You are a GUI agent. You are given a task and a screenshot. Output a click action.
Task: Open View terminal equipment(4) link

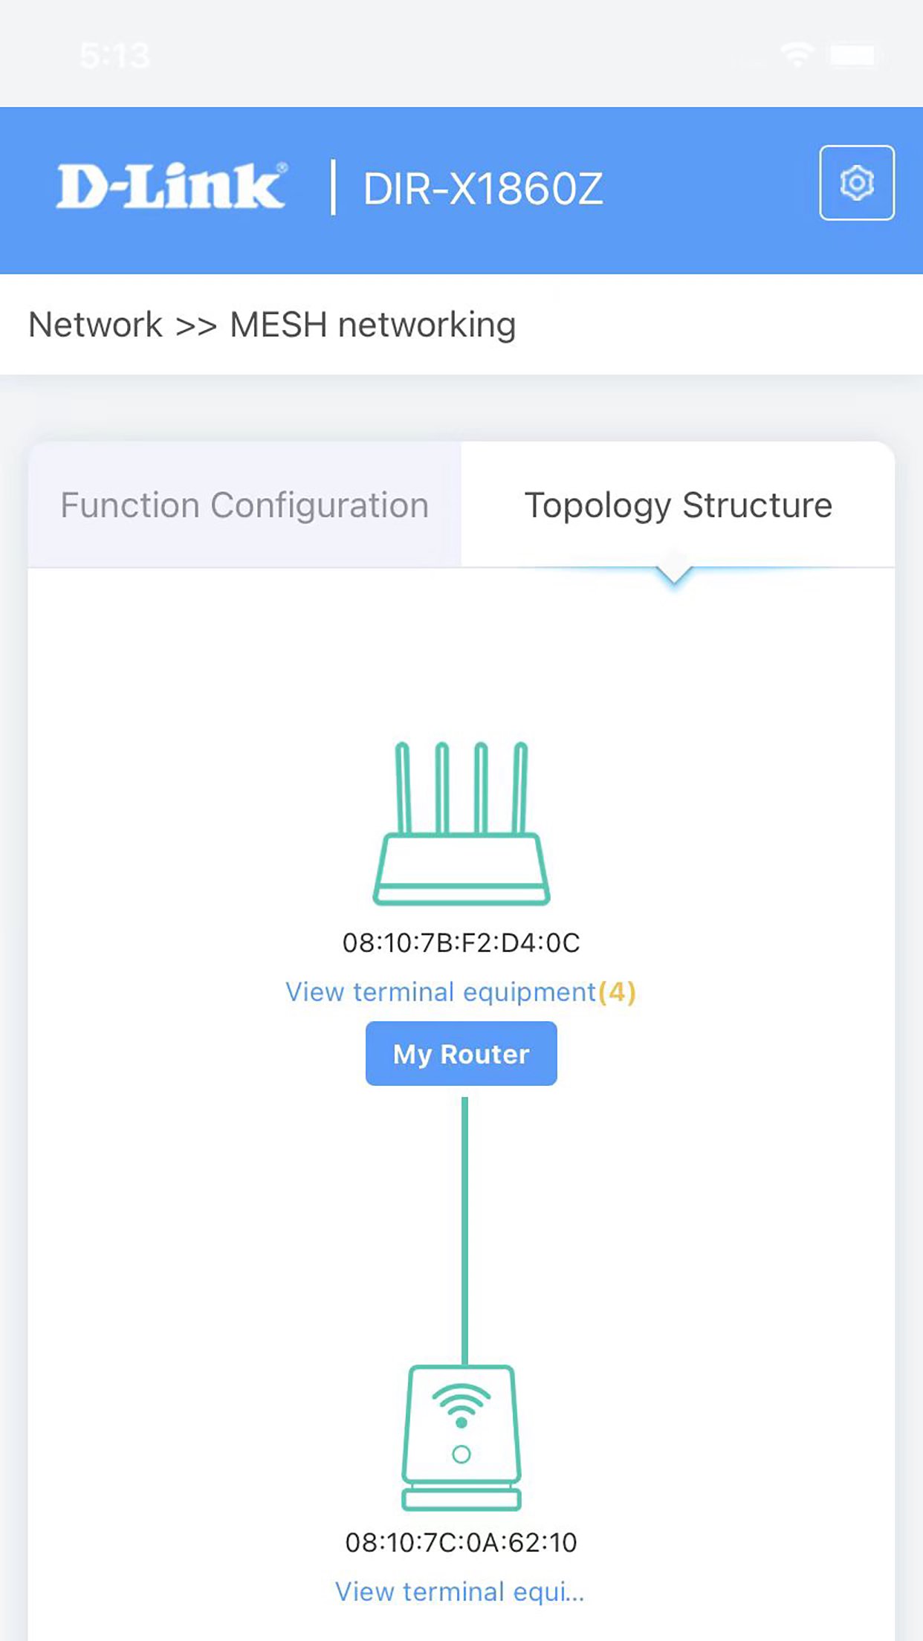[441, 992]
